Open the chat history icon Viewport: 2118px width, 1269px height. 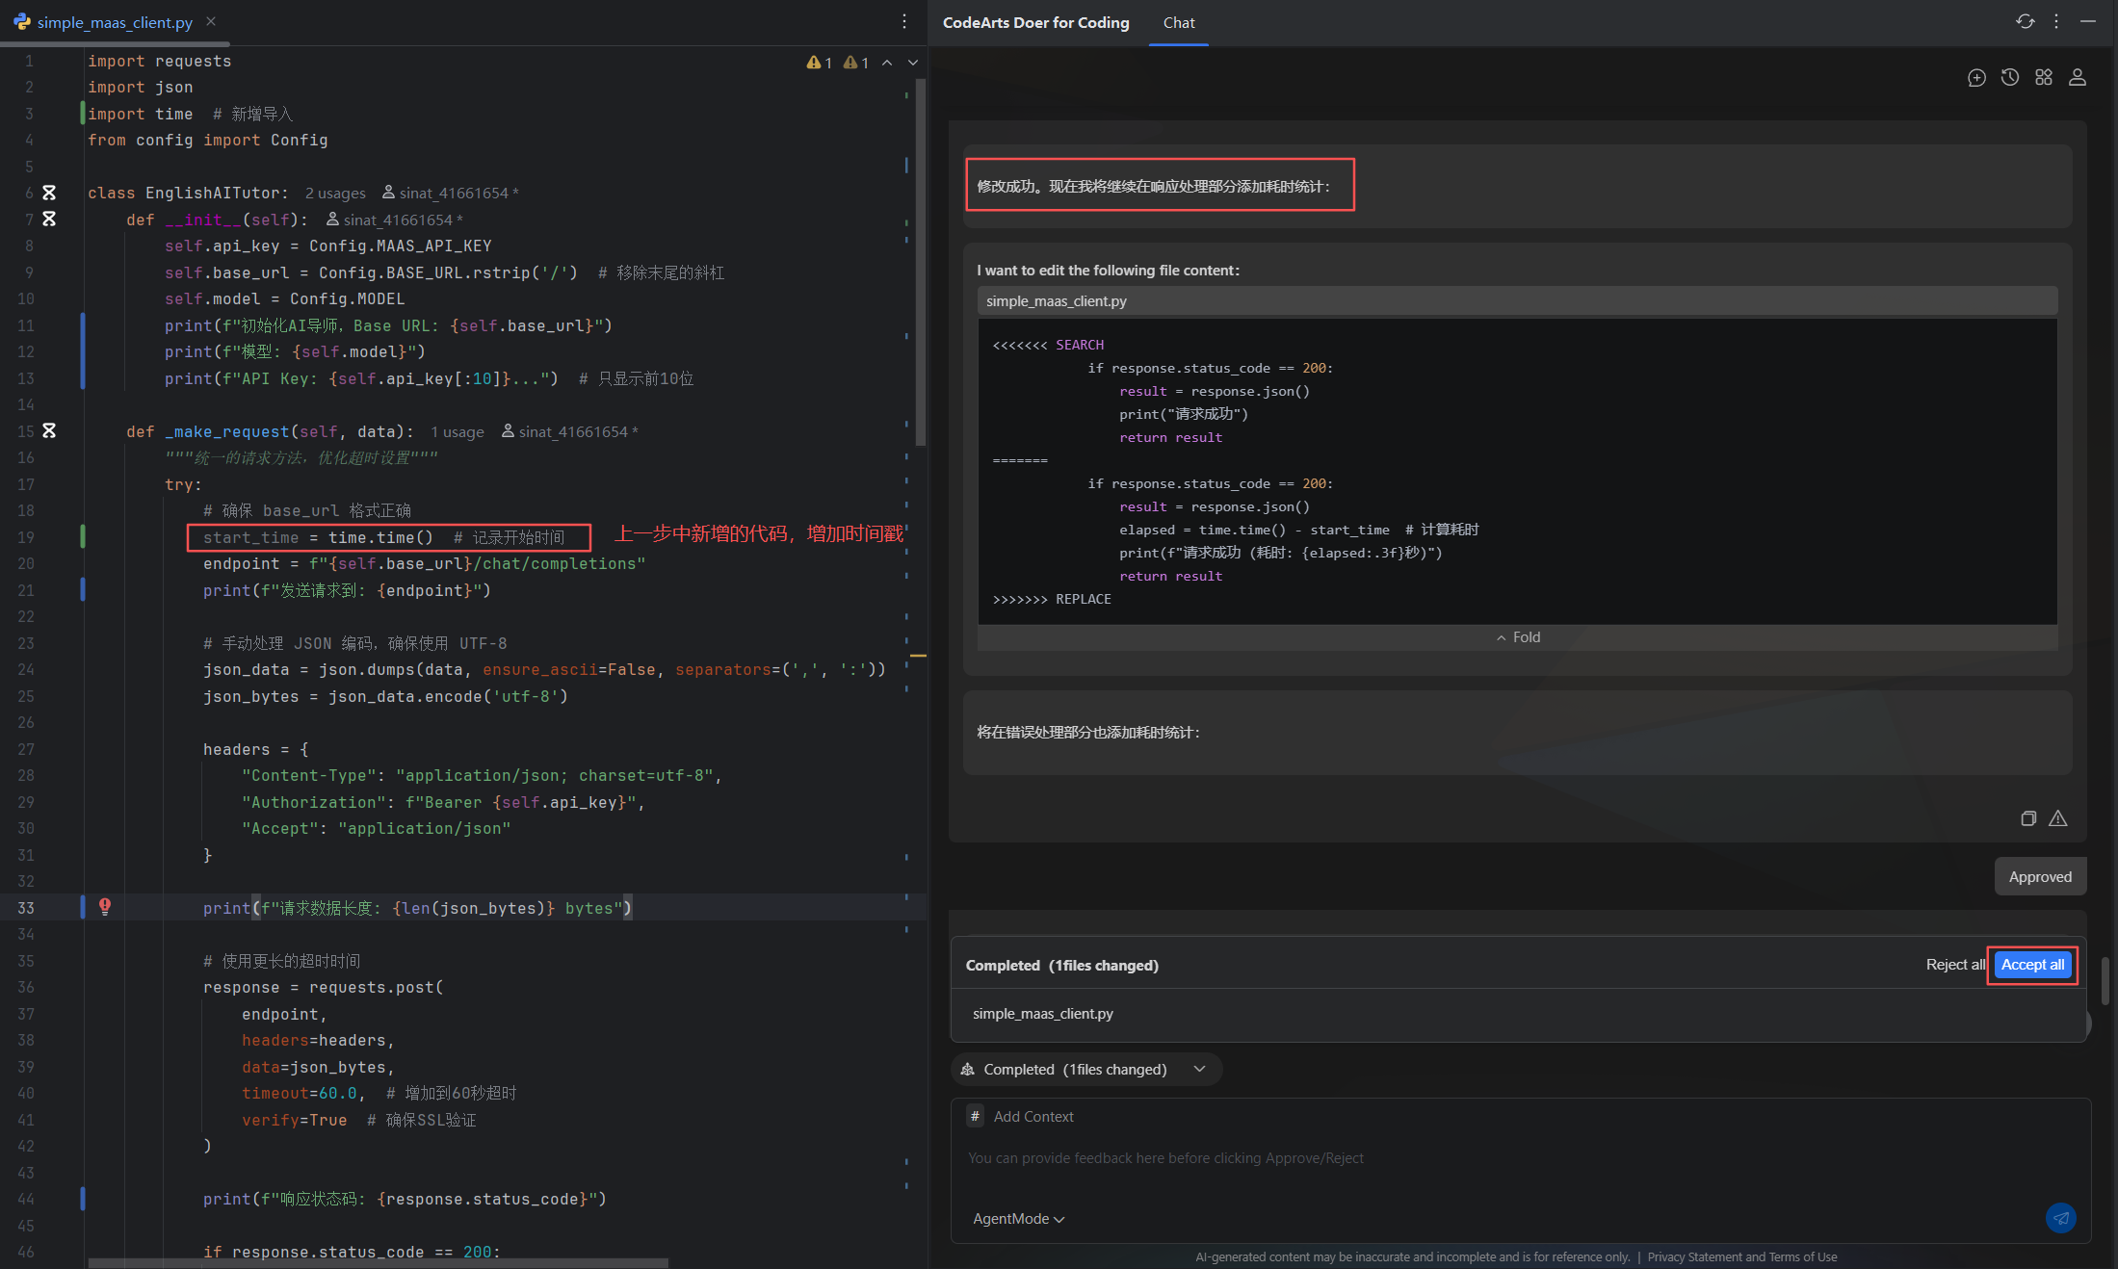[2010, 78]
